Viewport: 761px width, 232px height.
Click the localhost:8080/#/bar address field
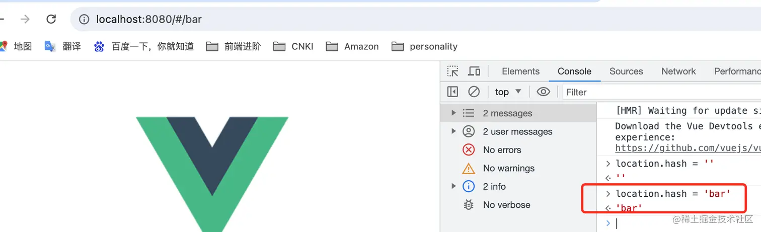pos(415,20)
